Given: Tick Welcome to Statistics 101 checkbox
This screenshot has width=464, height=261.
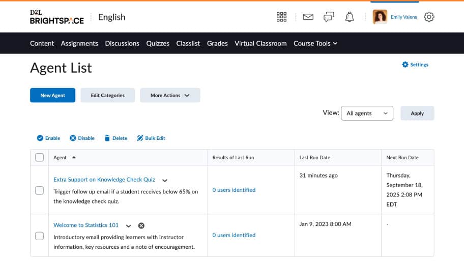Looking at the screenshot, I should (x=39, y=236).
